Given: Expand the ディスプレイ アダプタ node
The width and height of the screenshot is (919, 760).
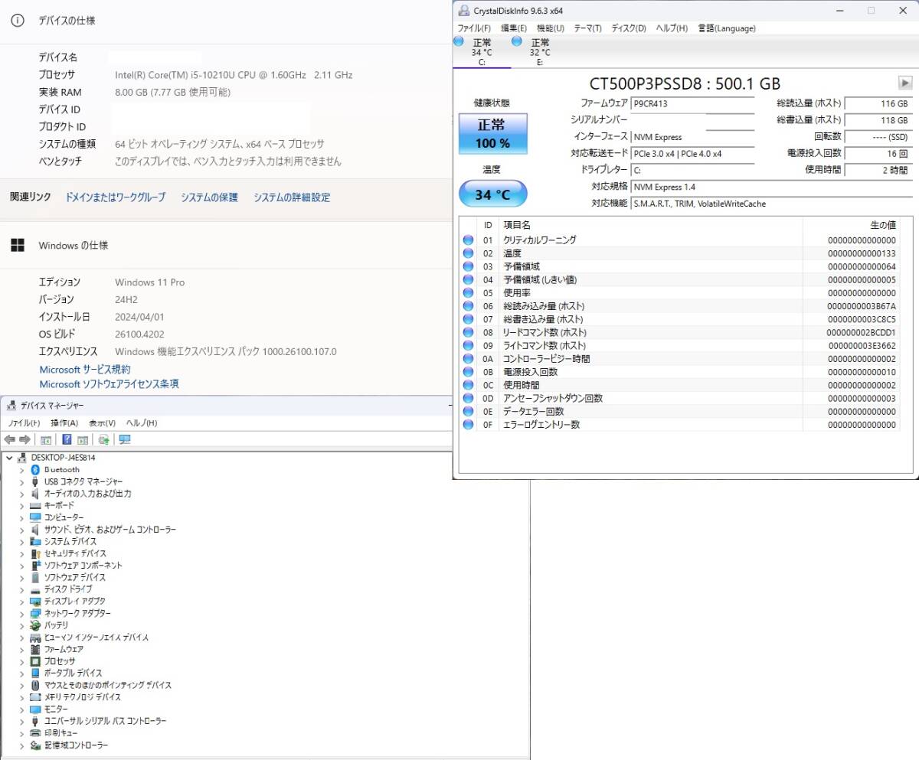Looking at the screenshot, I should click(x=21, y=602).
